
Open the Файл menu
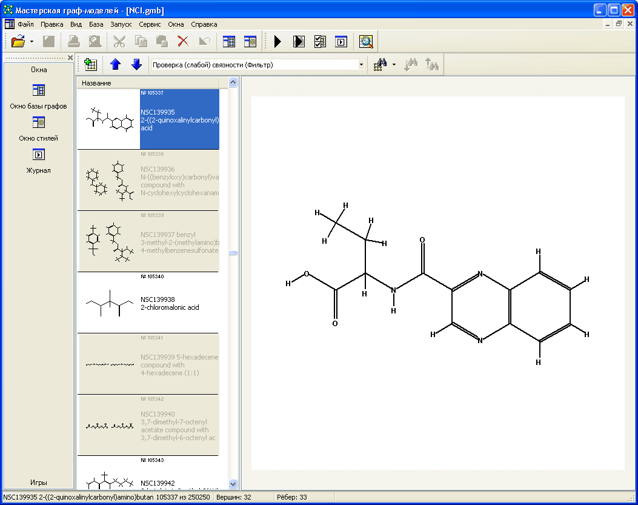pyautogui.click(x=25, y=24)
